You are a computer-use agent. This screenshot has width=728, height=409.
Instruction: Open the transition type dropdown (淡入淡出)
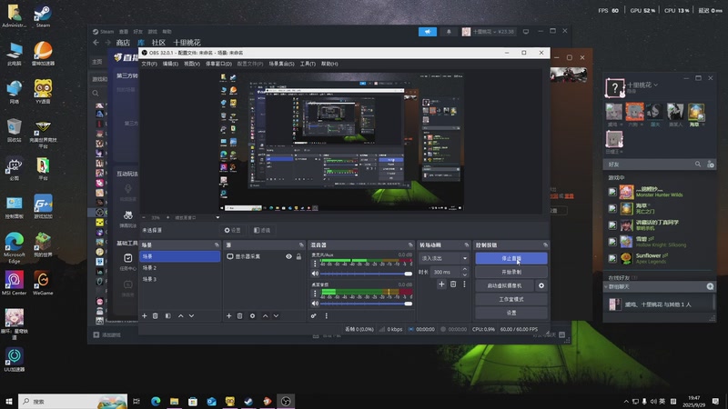[444, 258]
